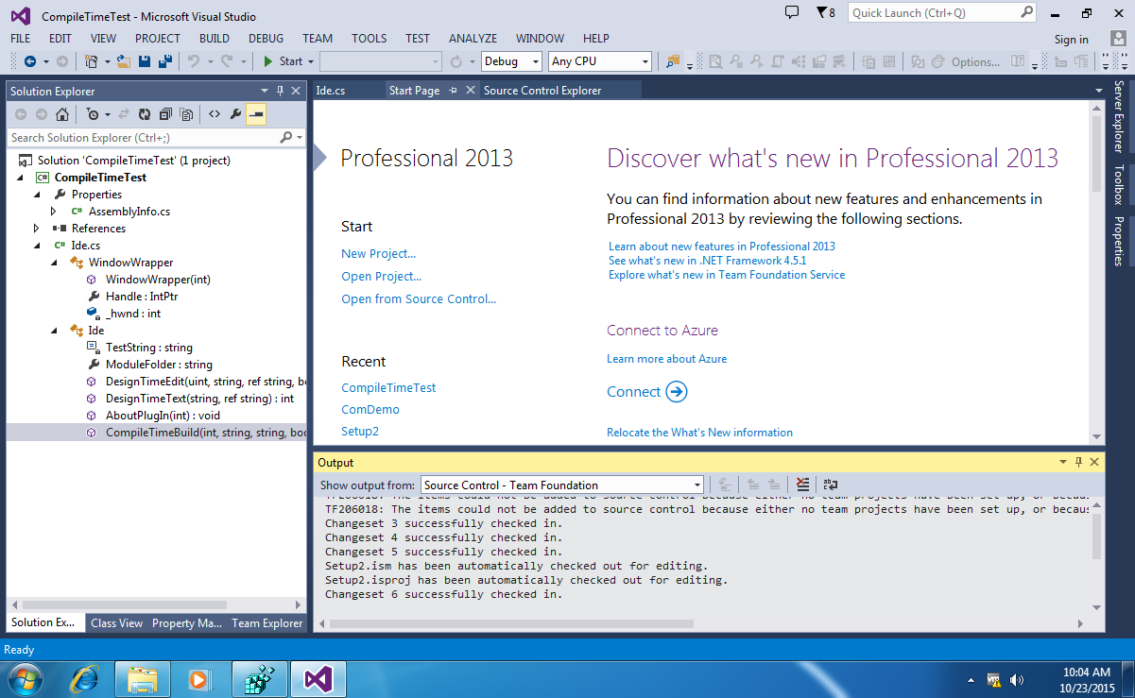Toggle Preview Selected Items in Solution Explorer
This screenshot has width=1135, height=698.
[x=256, y=114]
